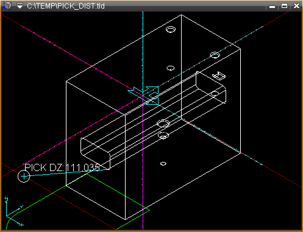Click the C:\TEMP\PICK_DIST.tld title text

point(66,6)
